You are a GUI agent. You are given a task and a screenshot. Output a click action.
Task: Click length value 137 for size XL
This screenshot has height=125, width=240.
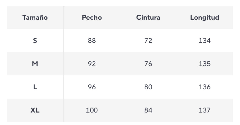205,110
